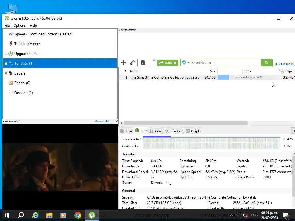Open the Help menu
The height and width of the screenshot is (221, 295).
33,26
